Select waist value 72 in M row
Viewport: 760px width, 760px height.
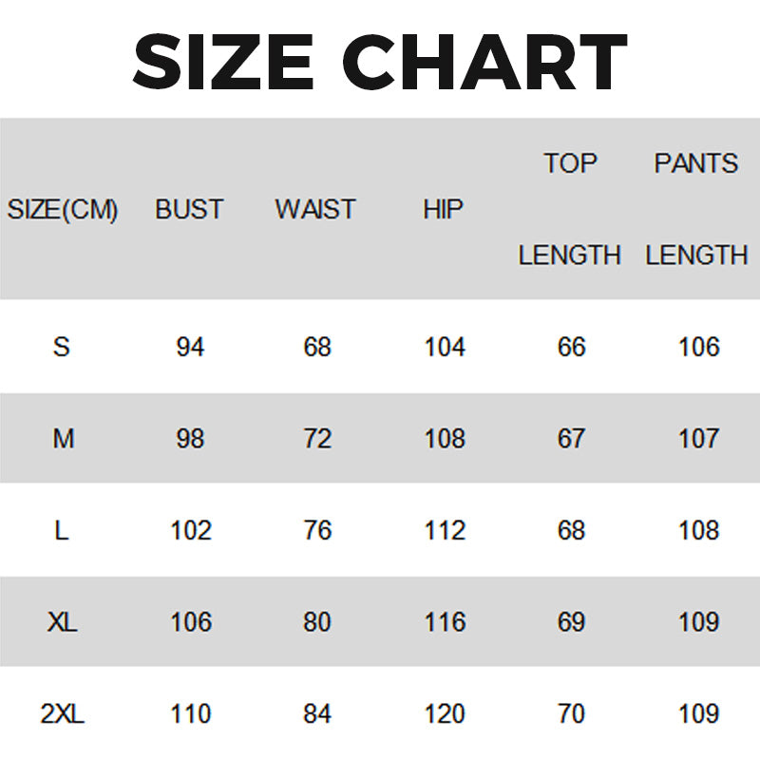coord(317,439)
